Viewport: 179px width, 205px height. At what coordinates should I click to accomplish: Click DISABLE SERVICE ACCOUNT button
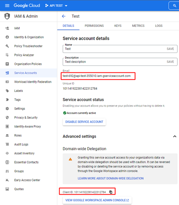(x=84, y=122)
